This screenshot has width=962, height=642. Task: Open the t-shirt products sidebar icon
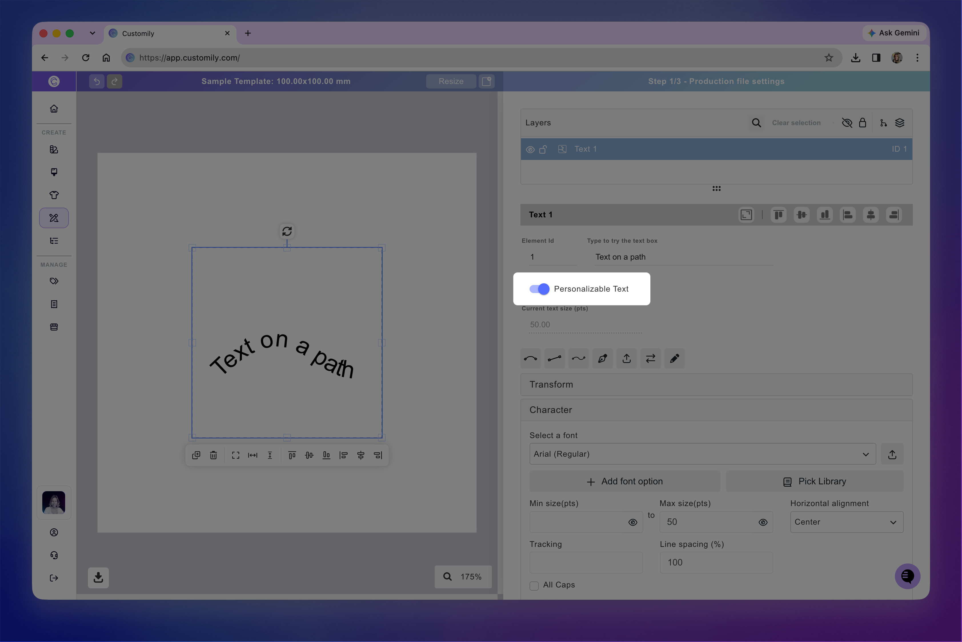click(x=54, y=195)
